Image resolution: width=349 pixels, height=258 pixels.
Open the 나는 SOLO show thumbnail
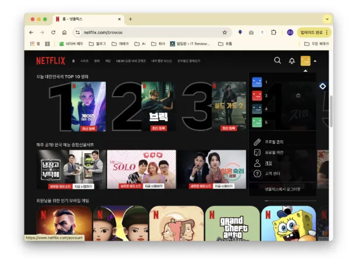click(x=141, y=169)
